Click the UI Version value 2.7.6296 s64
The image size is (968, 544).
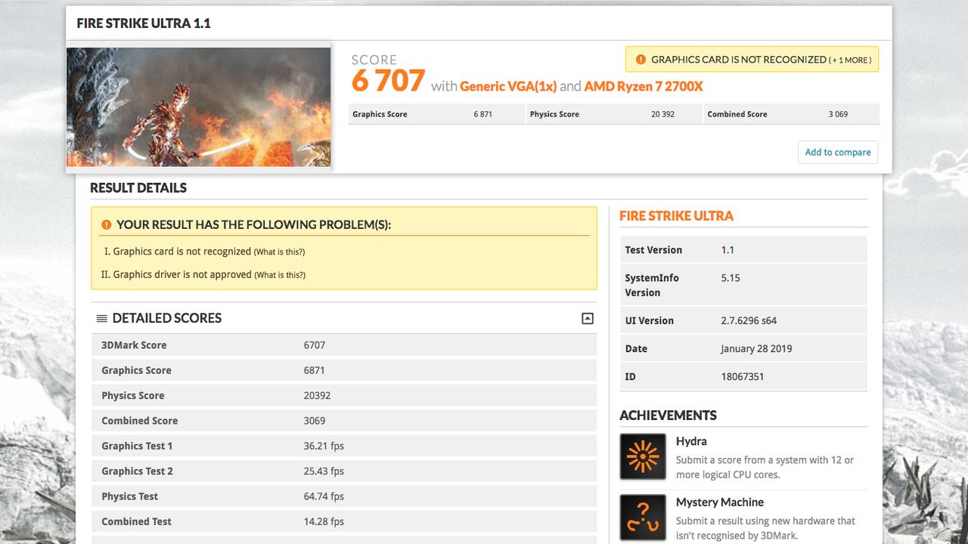click(749, 320)
